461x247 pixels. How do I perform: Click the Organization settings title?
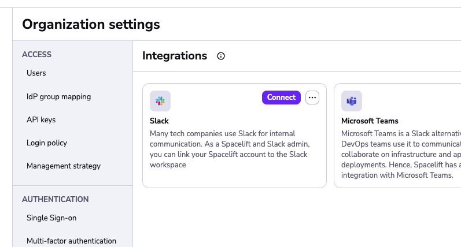91,24
